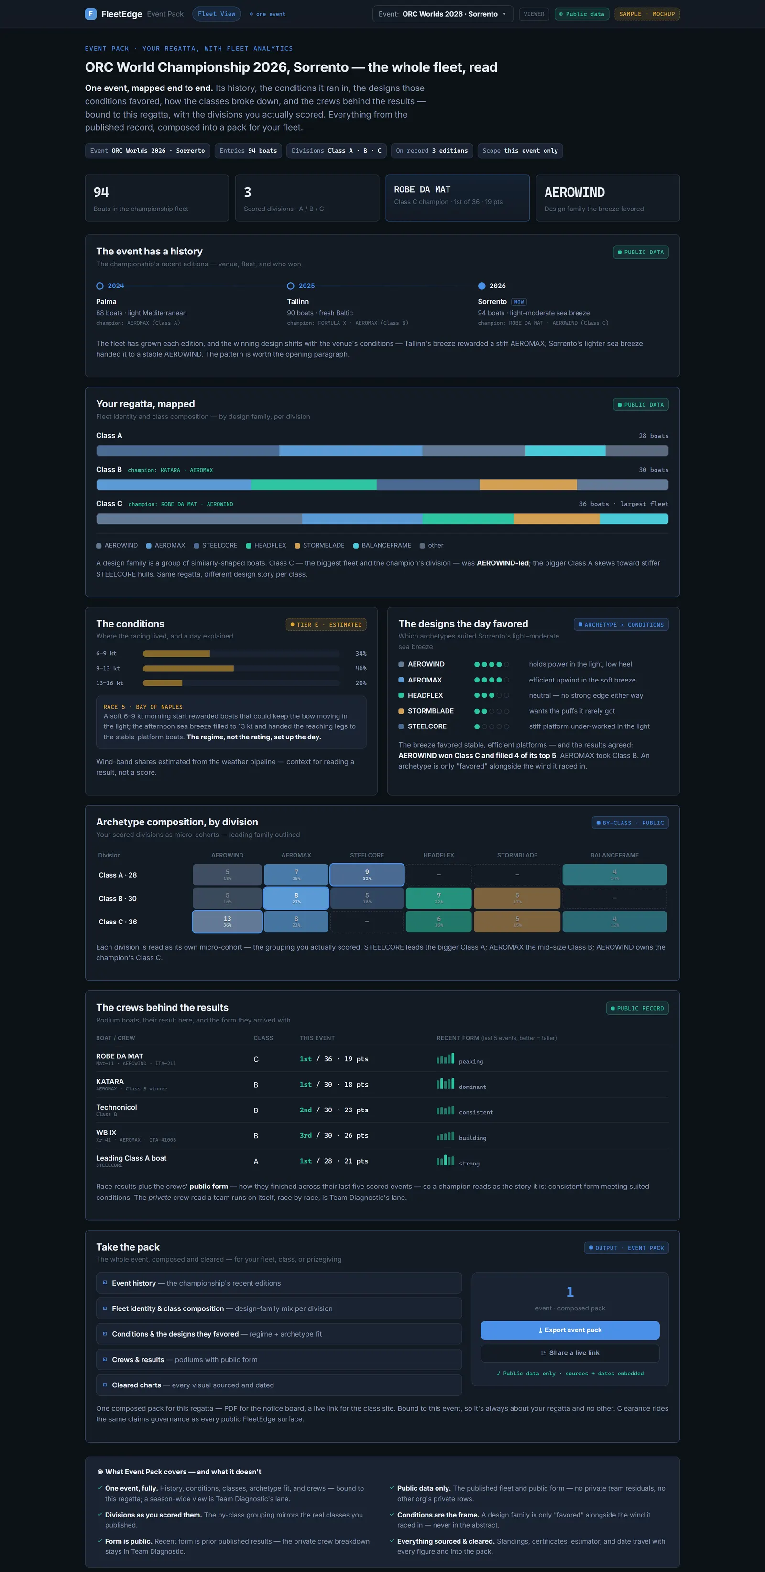Click Technonicol recent form chart
Image resolution: width=765 pixels, height=1572 pixels.
click(445, 1110)
